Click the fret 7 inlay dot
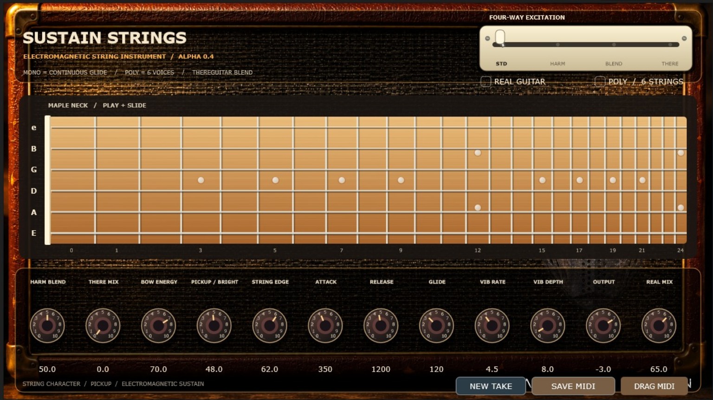 342,180
